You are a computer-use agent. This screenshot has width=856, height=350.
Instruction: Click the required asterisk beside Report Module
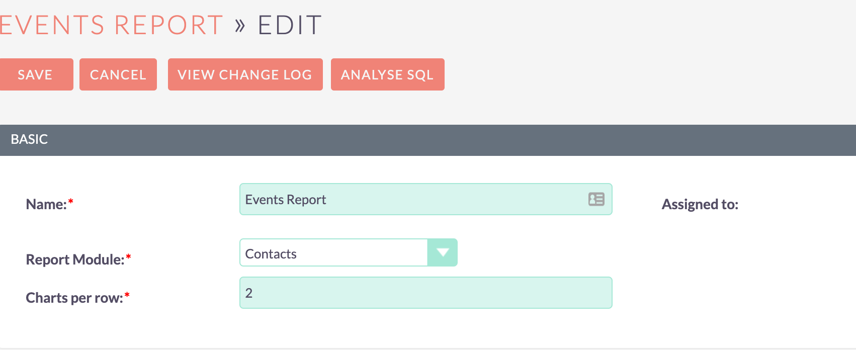(128, 257)
